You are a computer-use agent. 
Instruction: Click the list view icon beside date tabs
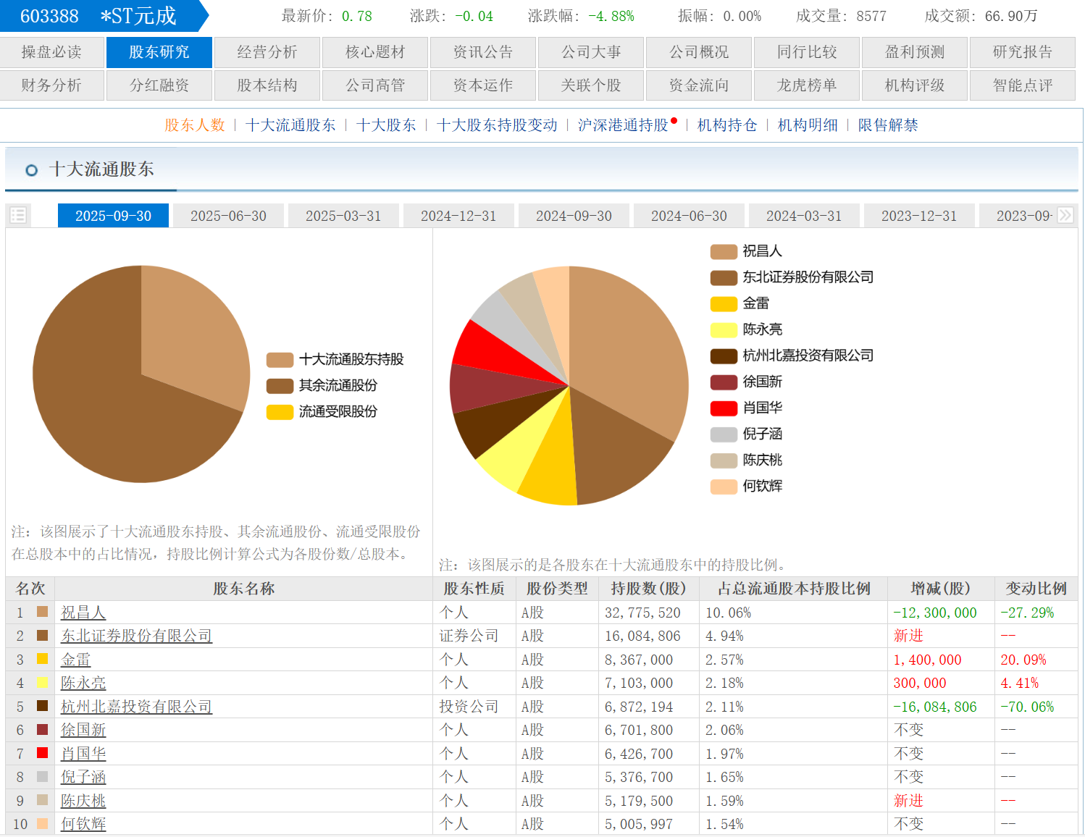coord(18,215)
